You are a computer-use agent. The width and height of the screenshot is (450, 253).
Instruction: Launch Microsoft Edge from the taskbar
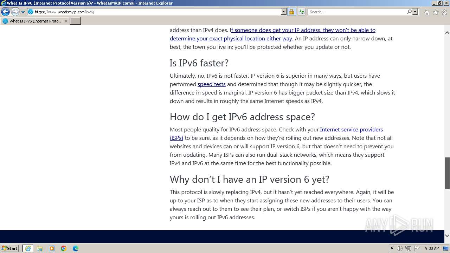76,248
